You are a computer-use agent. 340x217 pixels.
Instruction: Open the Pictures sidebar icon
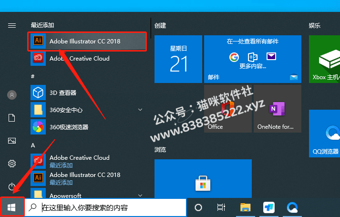[12, 141]
